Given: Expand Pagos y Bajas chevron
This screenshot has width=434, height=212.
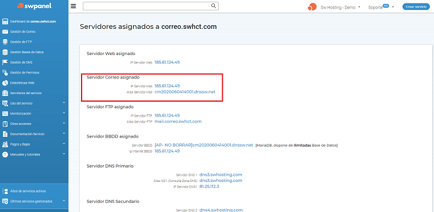Looking at the screenshot, I should (64, 144).
